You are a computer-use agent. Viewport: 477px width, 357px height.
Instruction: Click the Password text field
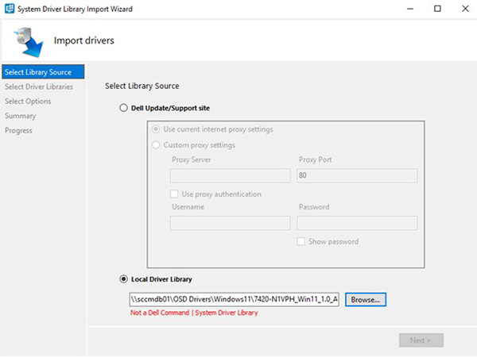click(x=357, y=224)
